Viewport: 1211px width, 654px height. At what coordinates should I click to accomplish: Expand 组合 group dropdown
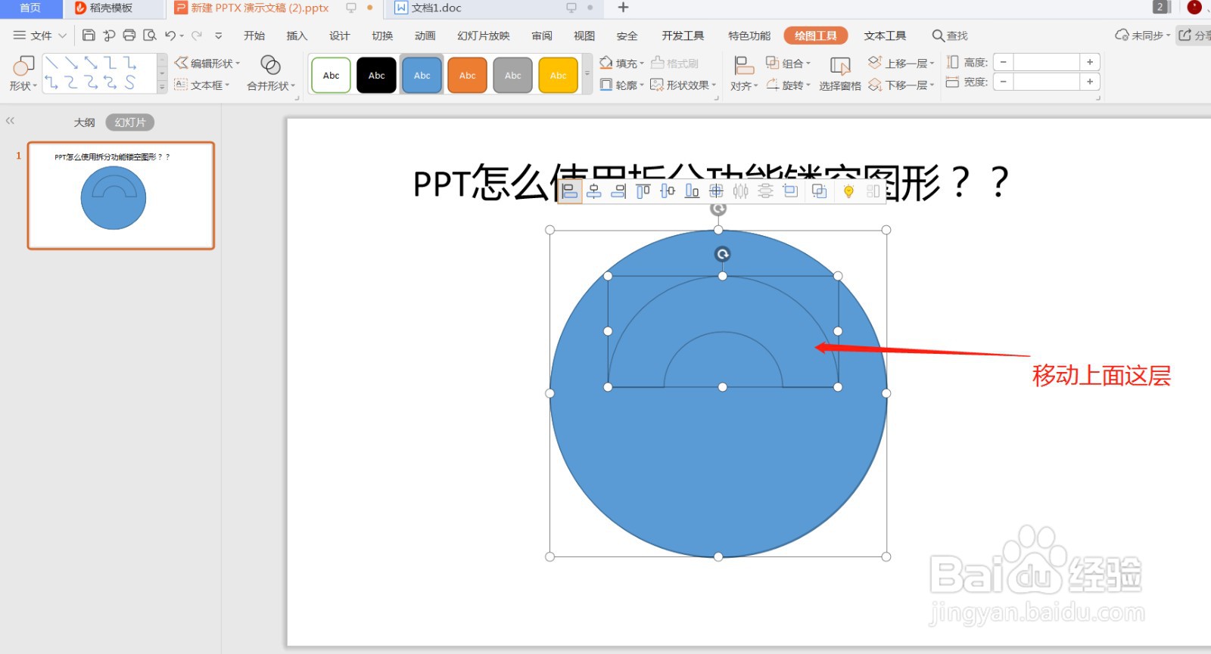click(808, 64)
